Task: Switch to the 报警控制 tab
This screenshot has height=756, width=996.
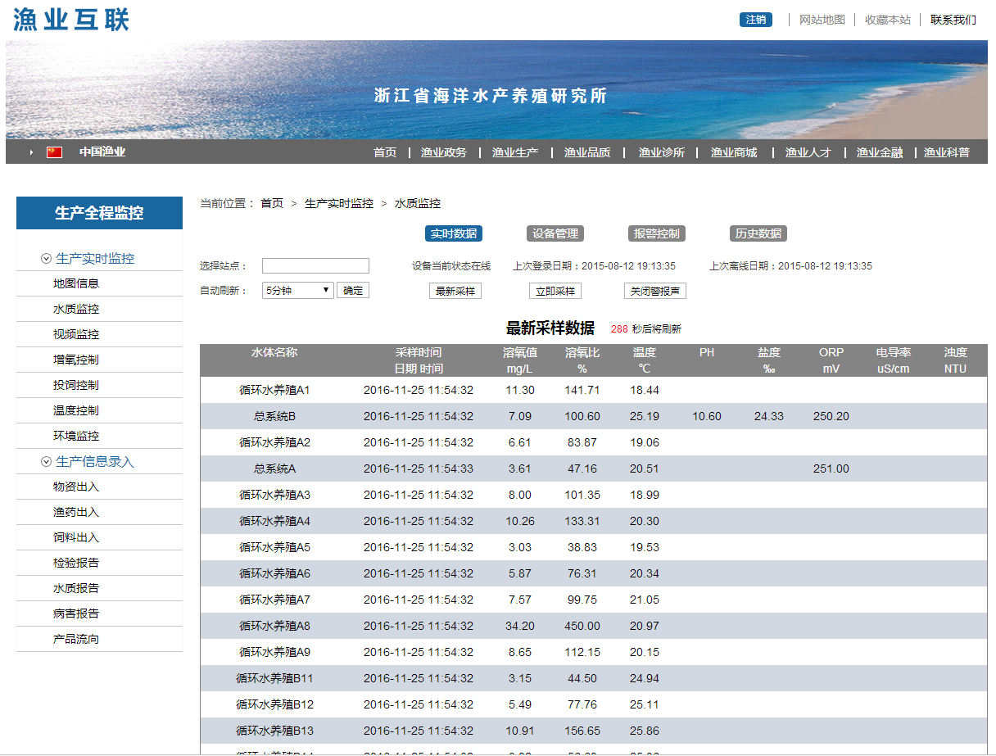Action: coord(657,233)
